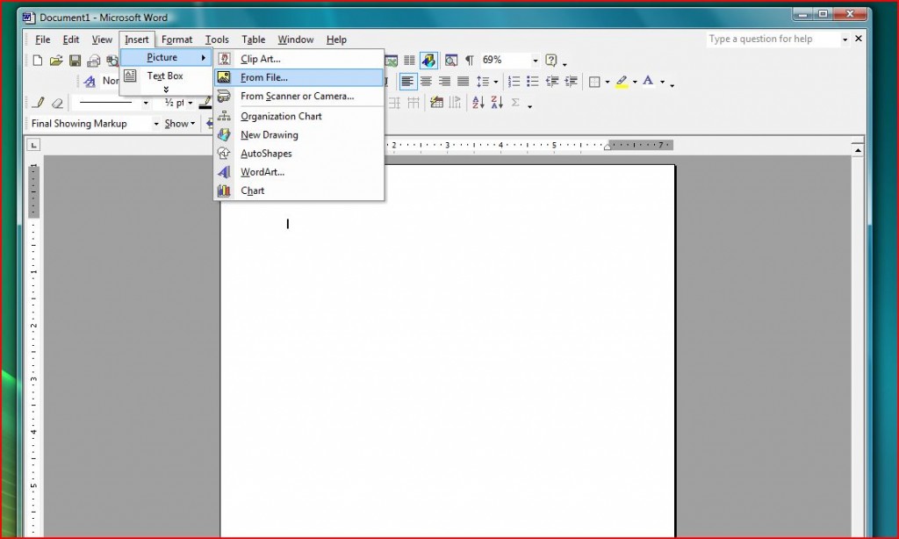Toggle the Align Left button
The width and height of the screenshot is (899, 539).
(408, 82)
